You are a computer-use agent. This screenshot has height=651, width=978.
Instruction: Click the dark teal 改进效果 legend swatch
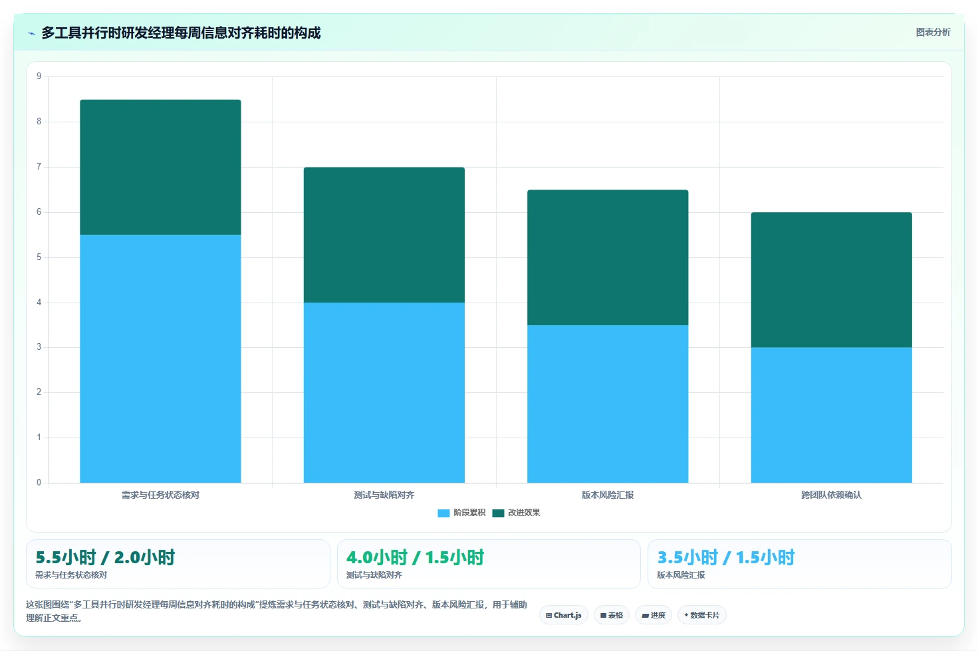[498, 513]
